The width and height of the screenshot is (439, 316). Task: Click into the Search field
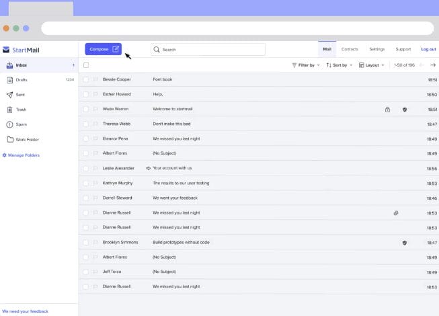pos(208,50)
